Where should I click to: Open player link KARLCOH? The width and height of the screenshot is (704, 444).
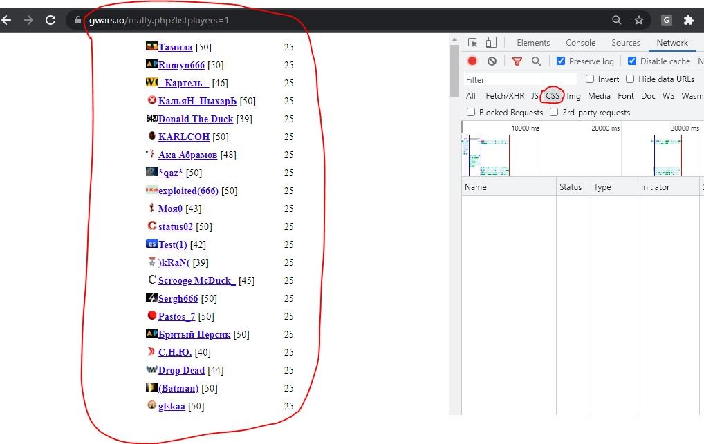coord(184,137)
